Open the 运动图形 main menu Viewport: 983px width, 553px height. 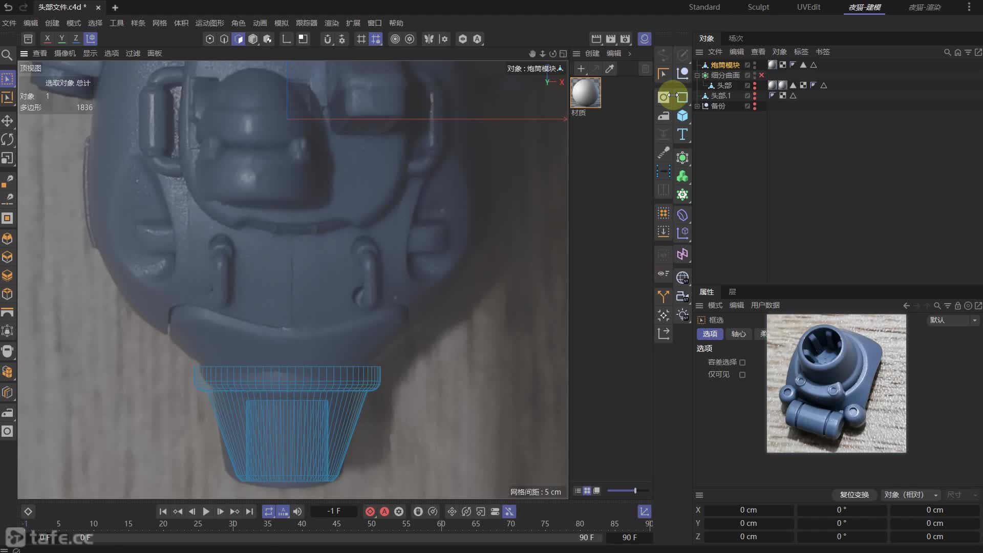(x=210, y=23)
